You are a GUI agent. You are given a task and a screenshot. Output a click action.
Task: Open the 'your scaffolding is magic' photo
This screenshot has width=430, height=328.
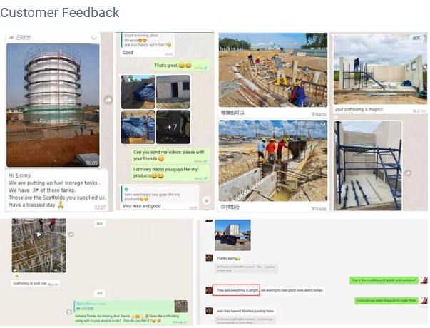380,69
